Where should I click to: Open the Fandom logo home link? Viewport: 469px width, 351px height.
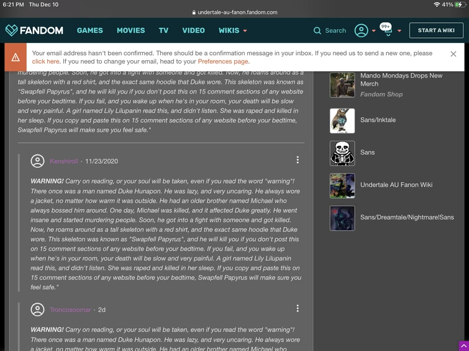(x=34, y=30)
